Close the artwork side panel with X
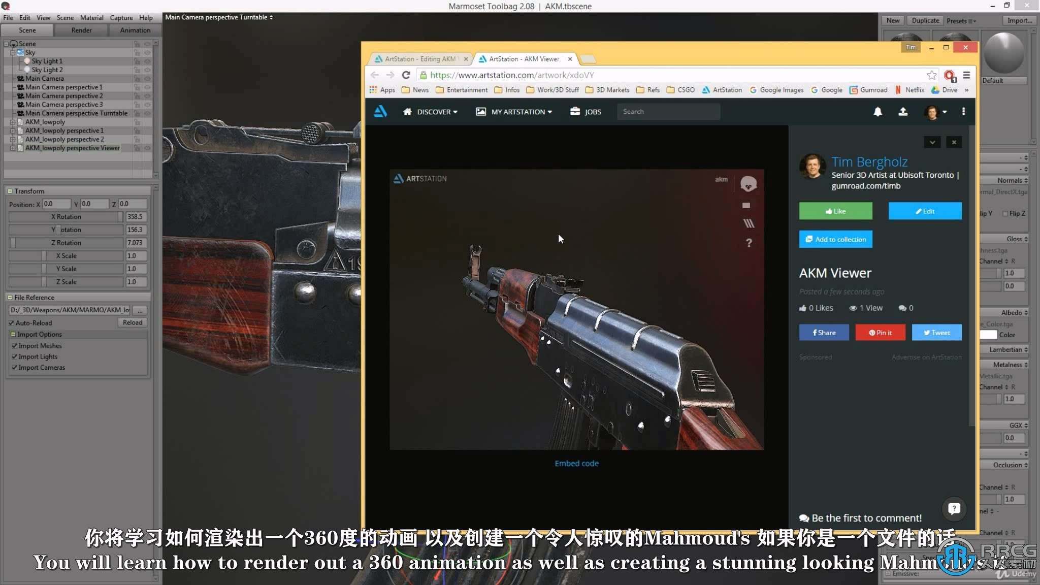This screenshot has width=1040, height=585. click(x=954, y=142)
